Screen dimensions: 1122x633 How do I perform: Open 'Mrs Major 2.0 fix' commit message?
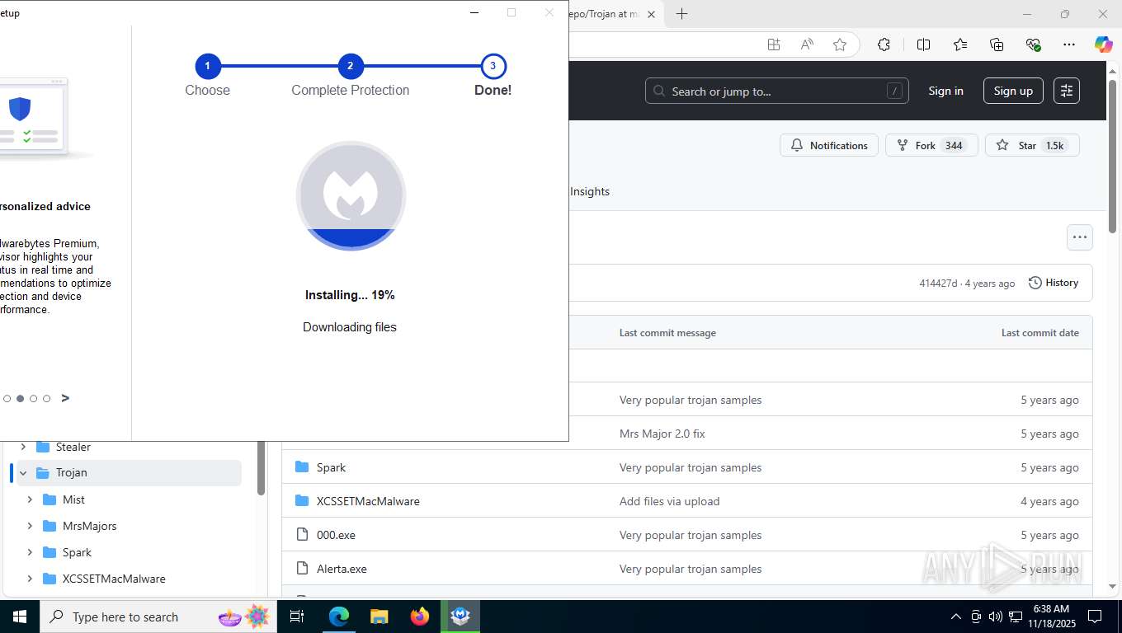click(x=662, y=434)
